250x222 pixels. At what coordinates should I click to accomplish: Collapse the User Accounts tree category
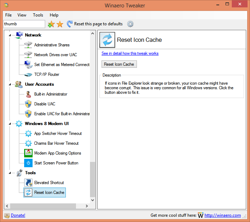point(10,84)
